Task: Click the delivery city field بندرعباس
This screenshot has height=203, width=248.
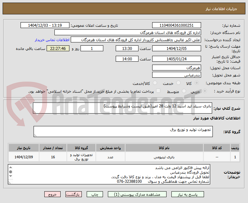Action: (177, 75)
